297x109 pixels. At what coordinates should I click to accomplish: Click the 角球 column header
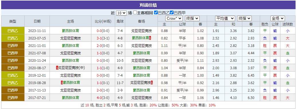click(x=120, y=21)
